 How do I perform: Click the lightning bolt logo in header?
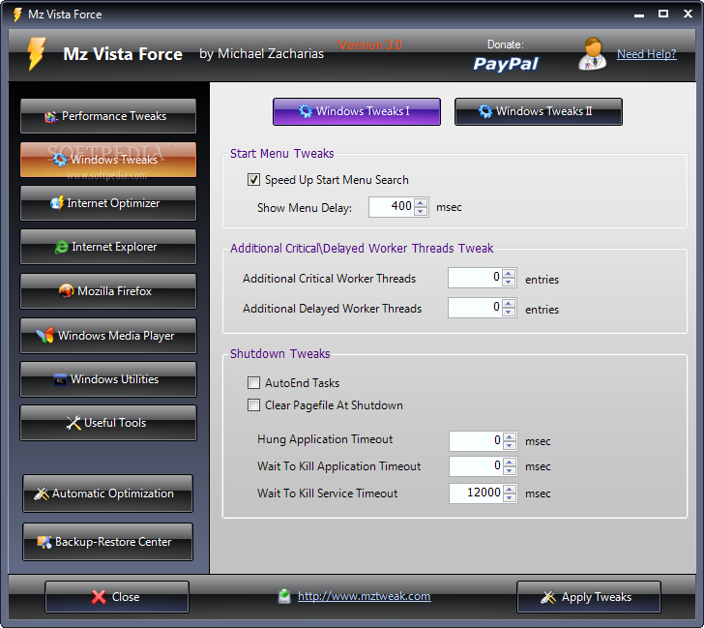point(37,54)
